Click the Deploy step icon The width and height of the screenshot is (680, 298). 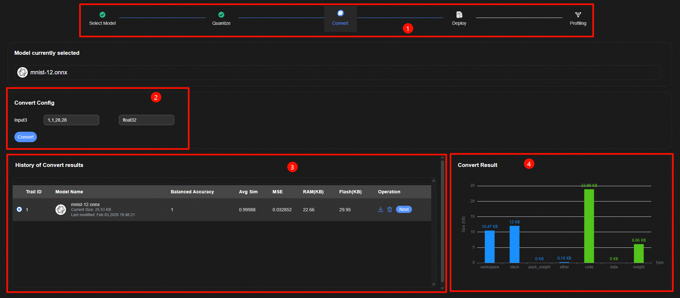point(459,15)
